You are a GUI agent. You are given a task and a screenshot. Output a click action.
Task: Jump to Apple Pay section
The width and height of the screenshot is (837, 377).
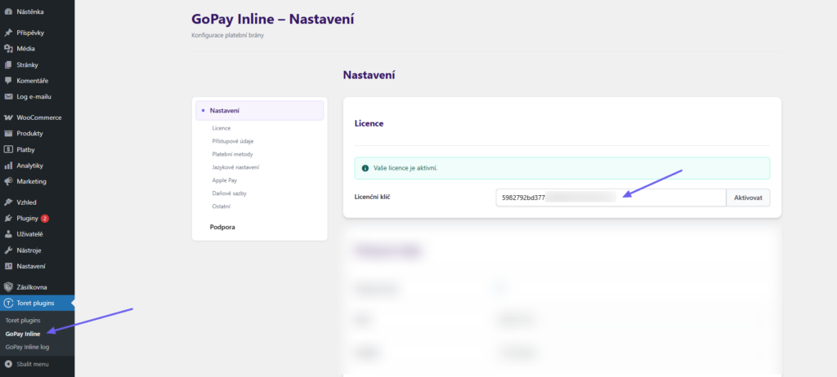(x=224, y=180)
